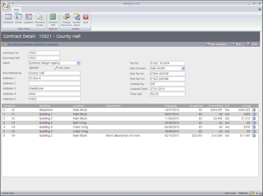Image resolution: width=263 pixels, height=196 pixels.
Task: Click the Post New Contract To Construct link
Action: (x=32, y=44)
